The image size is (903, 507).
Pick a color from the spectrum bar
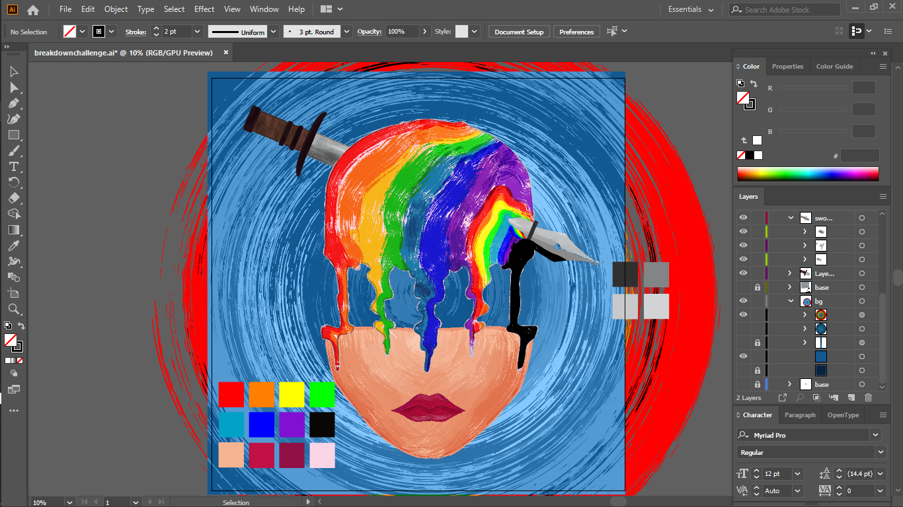point(808,174)
